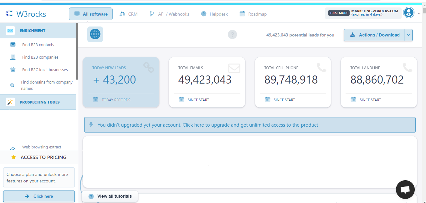This screenshot has width=426, height=203.
Task: Click the Prospecting Tools magic wand icon
Action: pos(10,102)
